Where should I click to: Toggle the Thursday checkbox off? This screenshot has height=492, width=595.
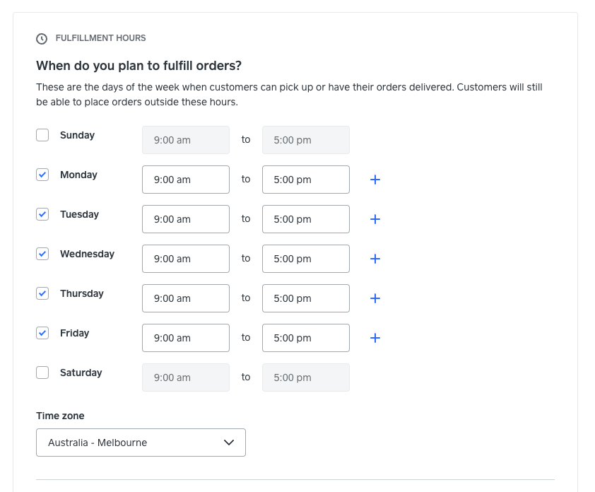(42, 293)
